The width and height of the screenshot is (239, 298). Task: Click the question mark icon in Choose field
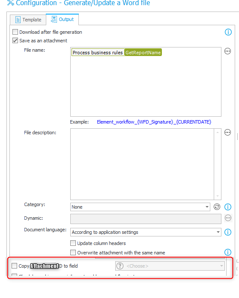pos(120,266)
